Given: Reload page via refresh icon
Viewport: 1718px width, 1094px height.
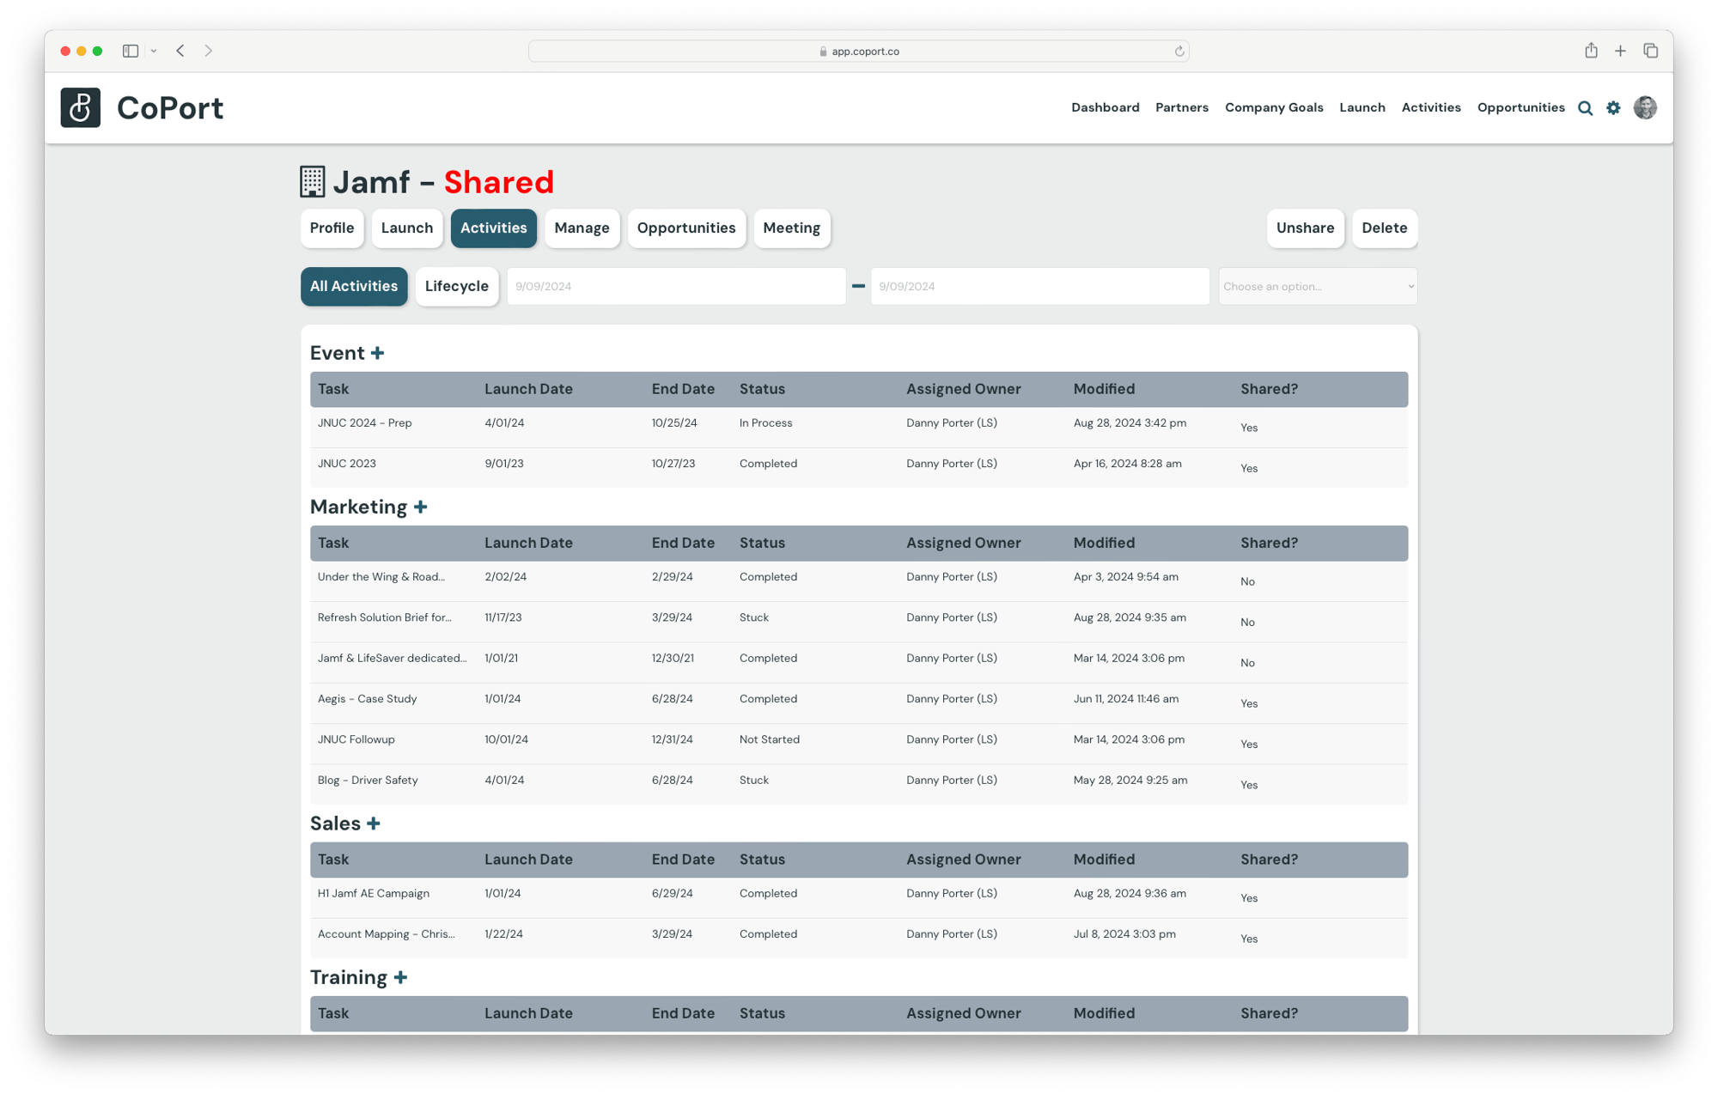Looking at the screenshot, I should [x=1179, y=52].
